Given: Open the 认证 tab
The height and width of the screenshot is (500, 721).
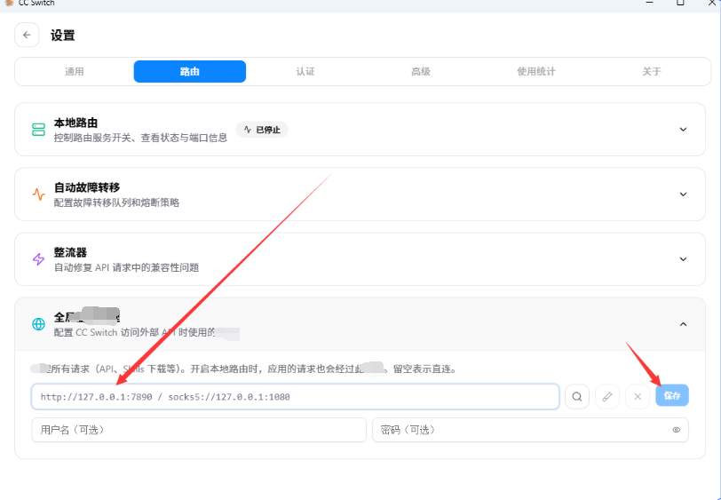Looking at the screenshot, I should [x=305, y=71].
